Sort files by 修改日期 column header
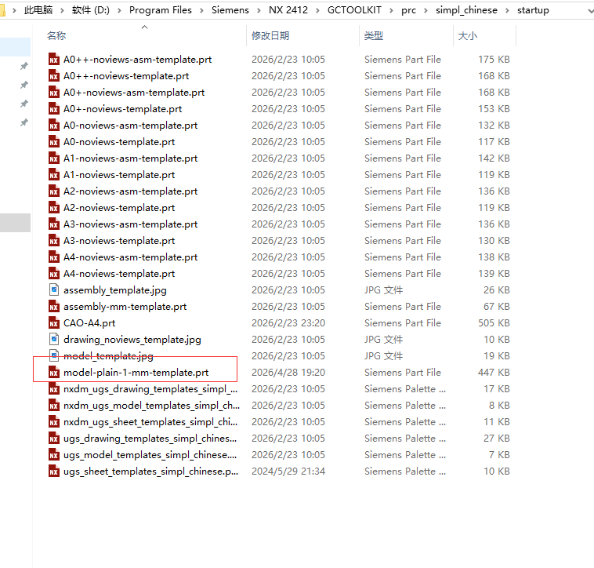594x568 pixels. coord(270,36)
